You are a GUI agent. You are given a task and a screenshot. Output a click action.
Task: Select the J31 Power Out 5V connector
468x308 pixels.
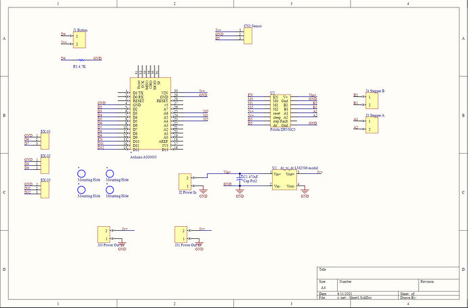tap(181, 234)
